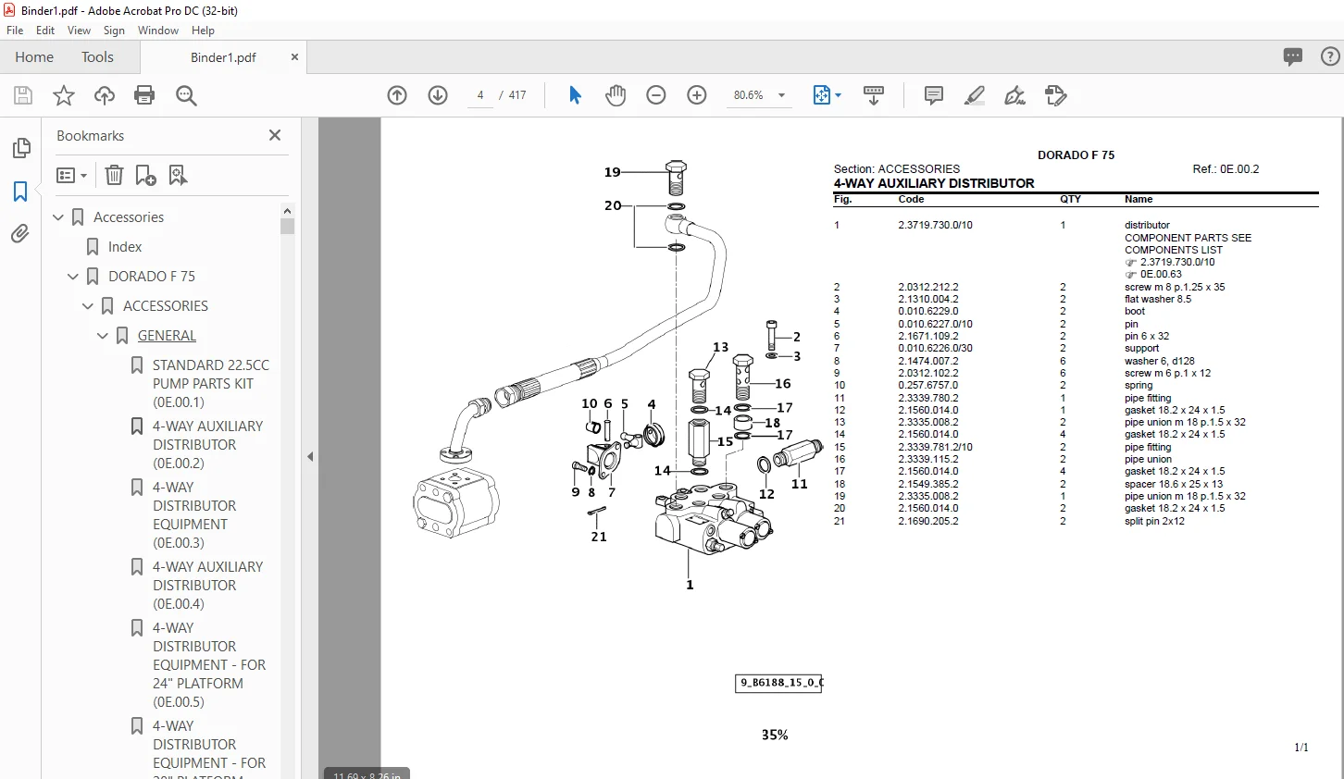Open the Attachments paperclip panel

tap(20, 234)
